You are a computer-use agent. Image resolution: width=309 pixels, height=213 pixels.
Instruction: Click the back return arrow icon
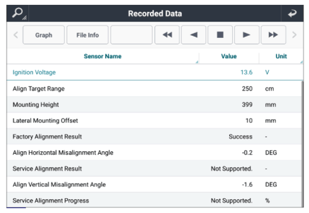click(x=292, y=13)
